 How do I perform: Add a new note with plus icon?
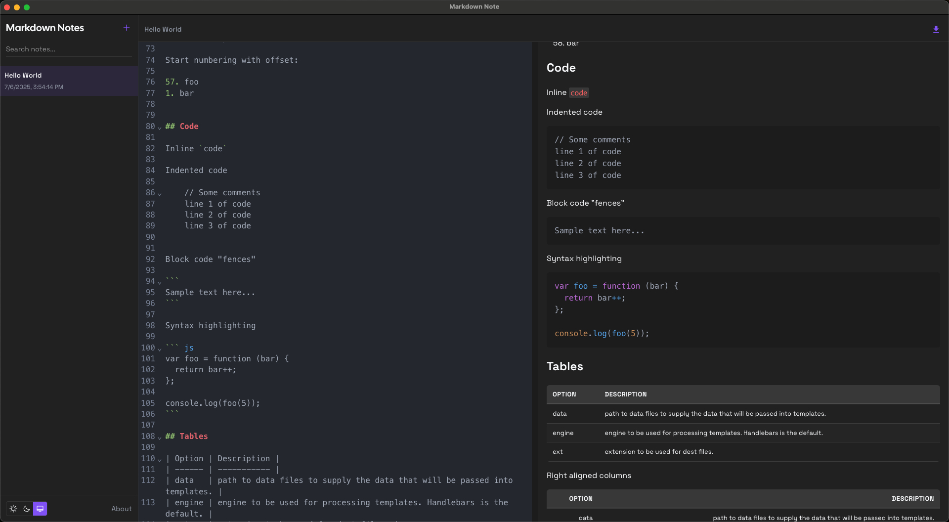click(x=127, y=28)
